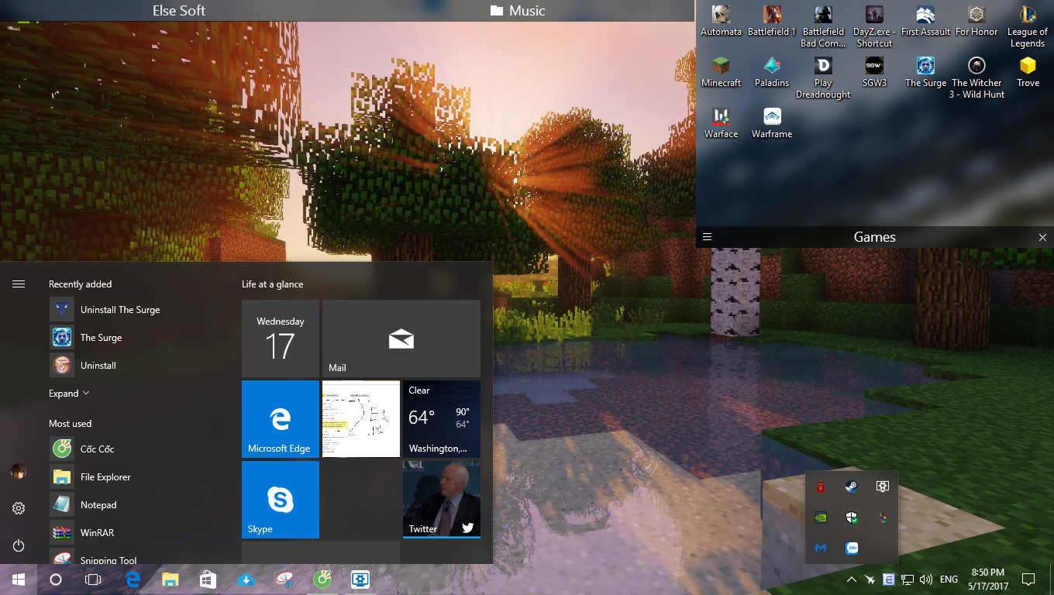1054x595 pixels.
Task: Open the Washington weather tile
Action: [442, 419]
